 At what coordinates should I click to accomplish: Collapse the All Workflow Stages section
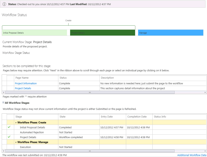[3, 102]
